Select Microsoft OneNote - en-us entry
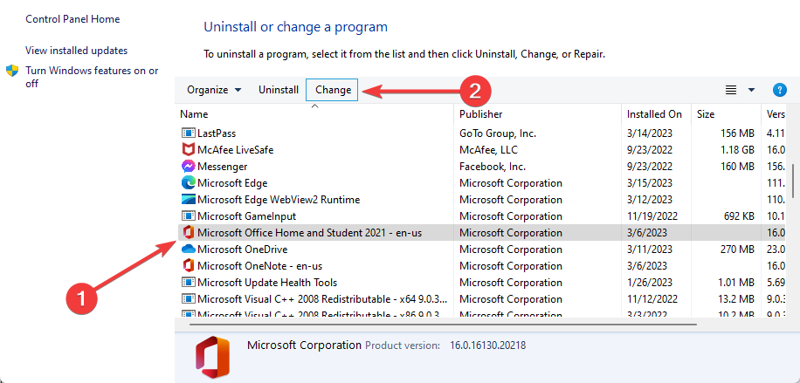Screen dimensions: 800x383 259,266
